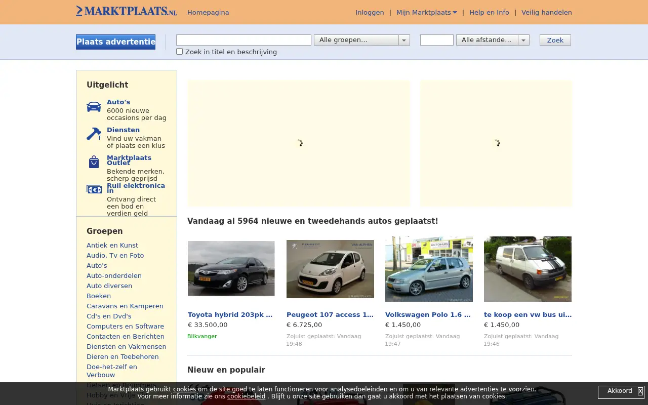Viewport: 648px width, 405px height.
Task: Open the Peugeot 107 photo
Action: click(330, 269)
